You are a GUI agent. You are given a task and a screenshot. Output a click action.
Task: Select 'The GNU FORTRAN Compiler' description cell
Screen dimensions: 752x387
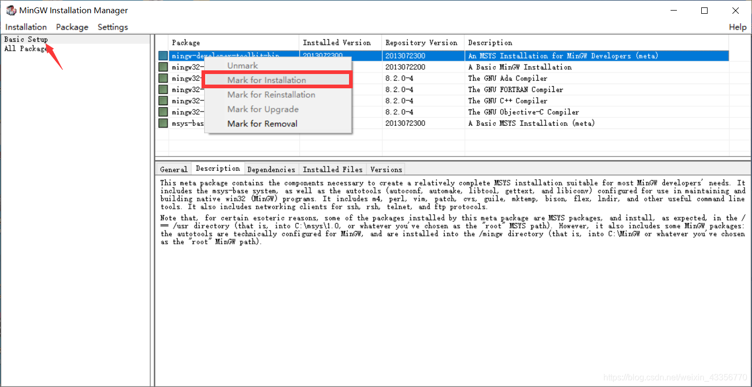point(516,89)
